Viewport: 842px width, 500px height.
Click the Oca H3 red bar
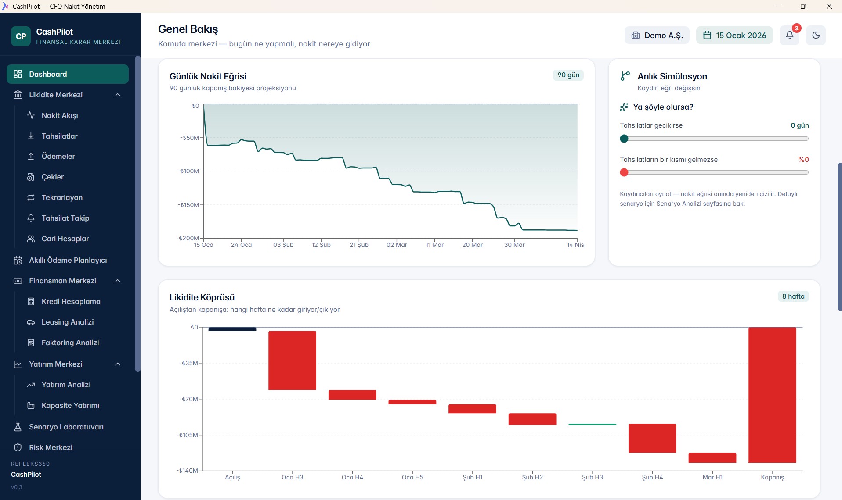tap(293, 360)
